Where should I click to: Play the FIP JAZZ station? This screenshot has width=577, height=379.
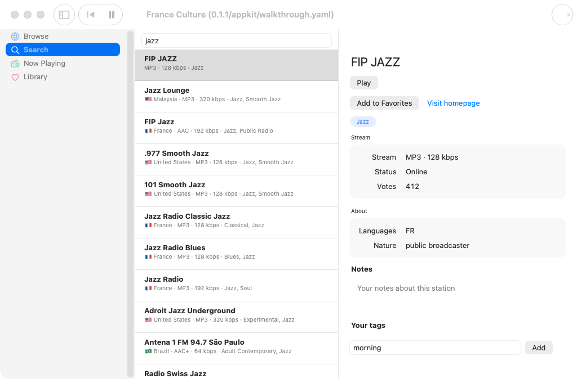[363, 83]
